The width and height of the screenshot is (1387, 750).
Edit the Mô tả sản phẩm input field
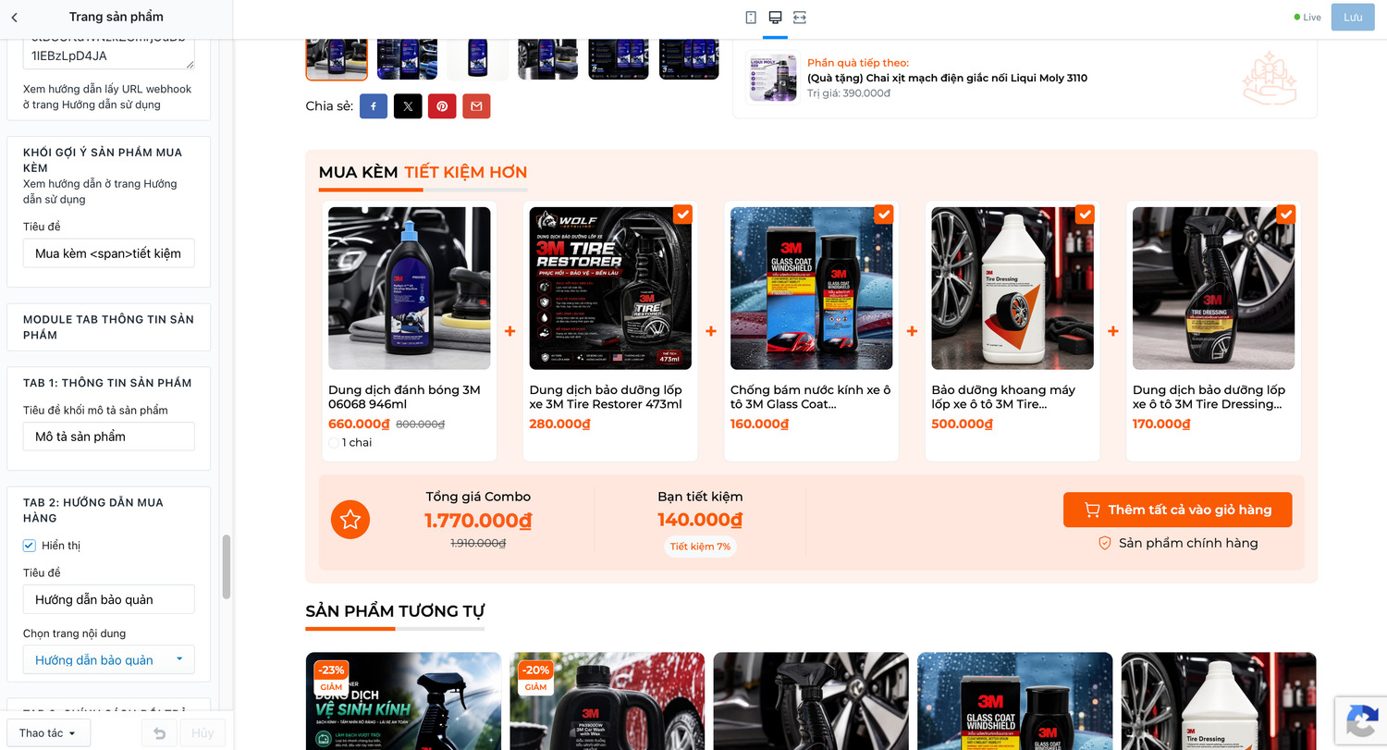109,436
